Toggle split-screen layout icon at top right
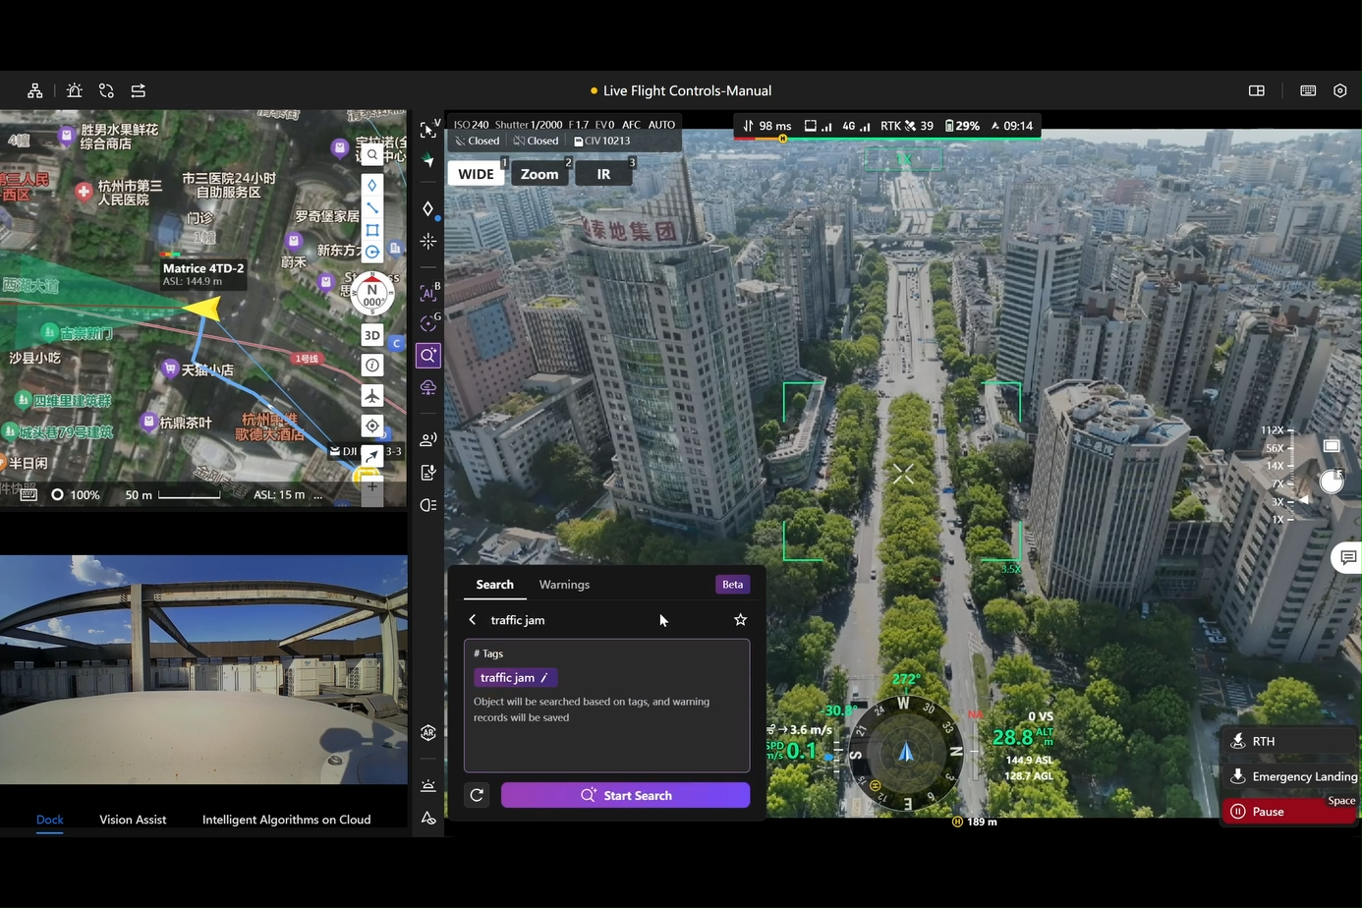Screen dimensions: 1362x908 pos(1256,90)
